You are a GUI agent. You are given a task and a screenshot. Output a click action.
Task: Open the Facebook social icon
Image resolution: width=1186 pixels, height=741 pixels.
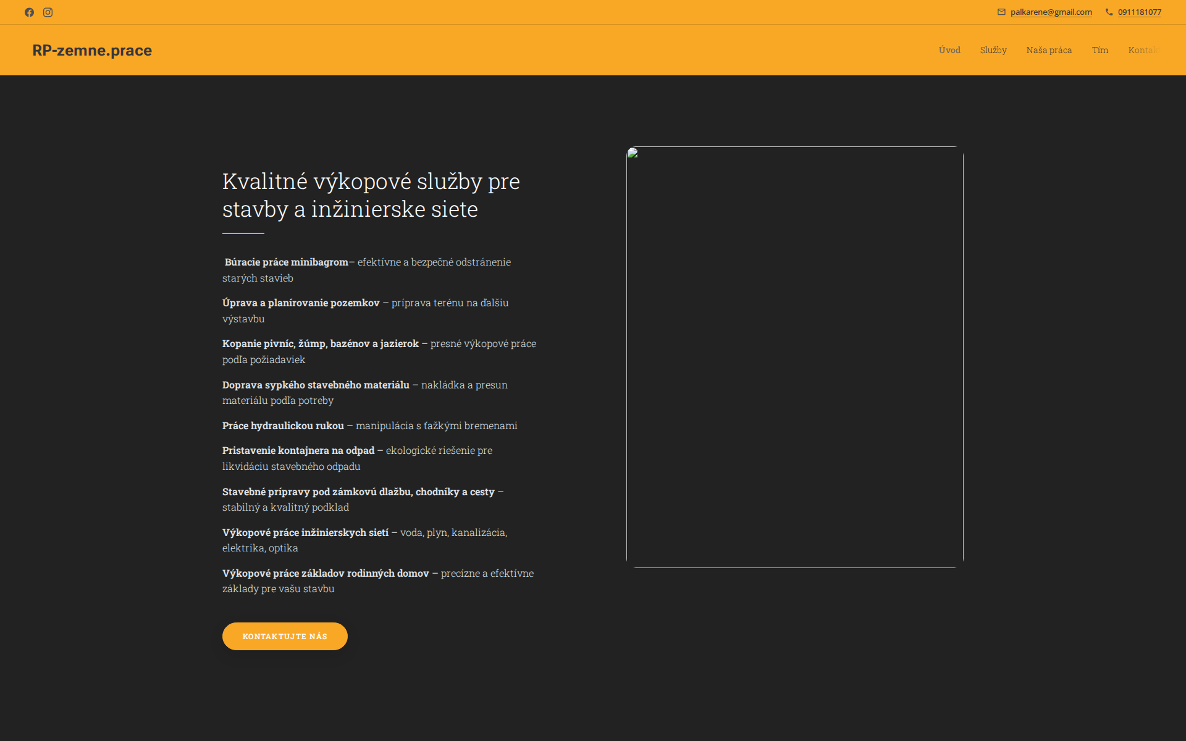click(29, 12)
